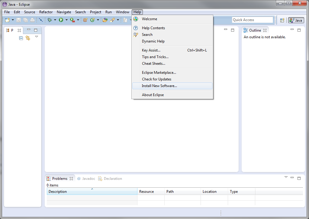The width and height of the screenshot is (309, 219).
Task: Minimize the Package Explorer panel
Action: [29, 30]
